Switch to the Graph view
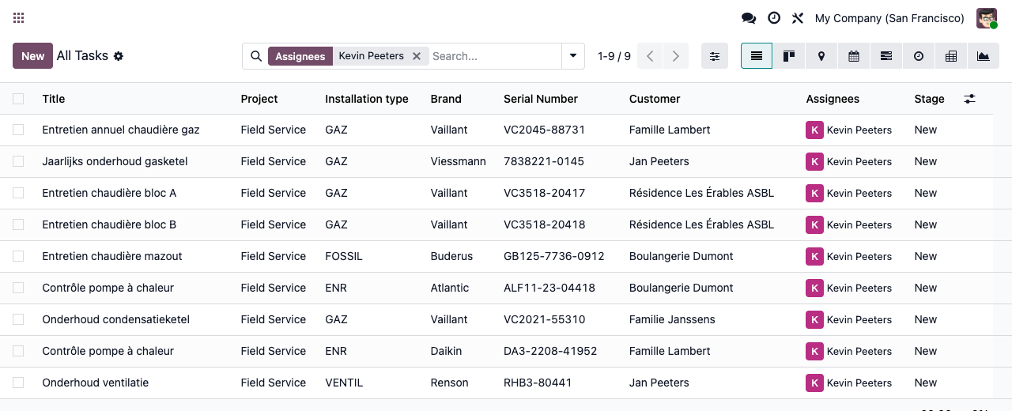 pyautogui.click(x=984, y=56)
